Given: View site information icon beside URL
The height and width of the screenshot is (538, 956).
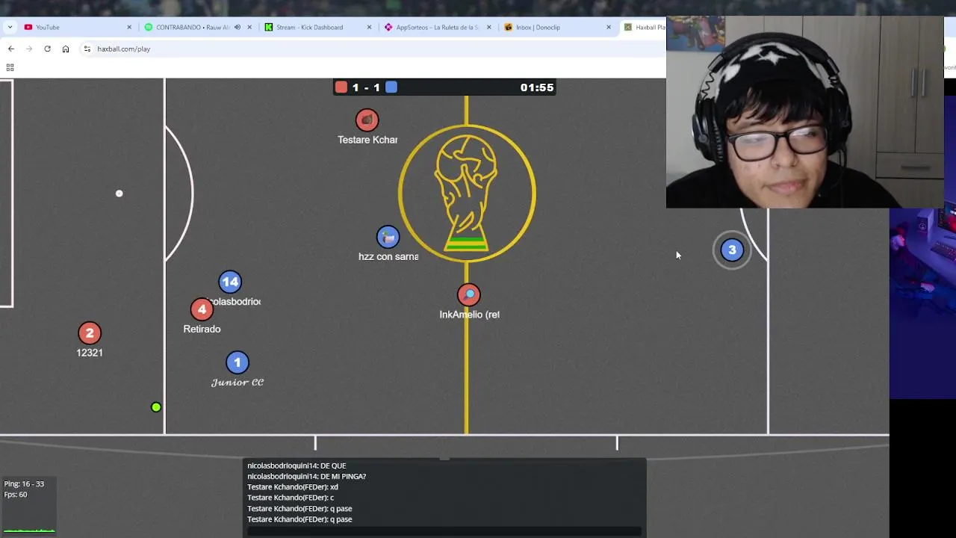Looking at the screenshot, I should click(87, 49).
